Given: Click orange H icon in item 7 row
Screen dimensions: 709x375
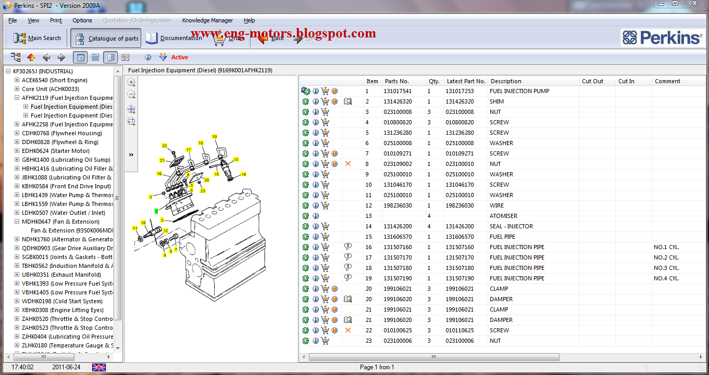Looking at the screenshot, I should click(x=334, y=153).
